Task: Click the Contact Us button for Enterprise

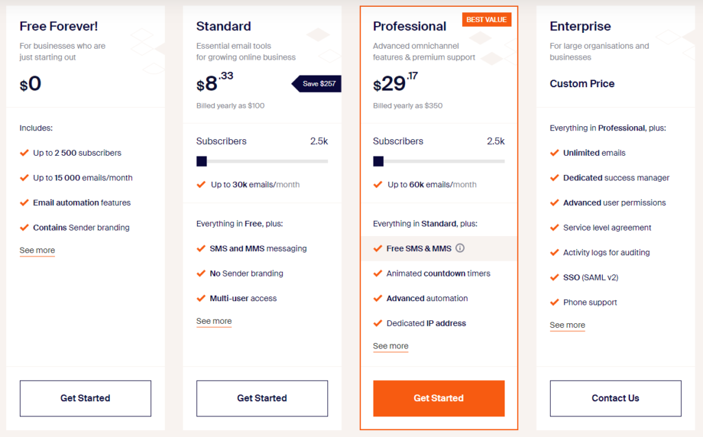Action: pyautogui.click(x=616, y=399)
